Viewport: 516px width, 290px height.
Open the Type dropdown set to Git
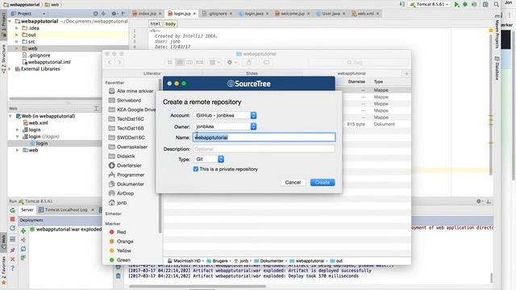(209, 159)
